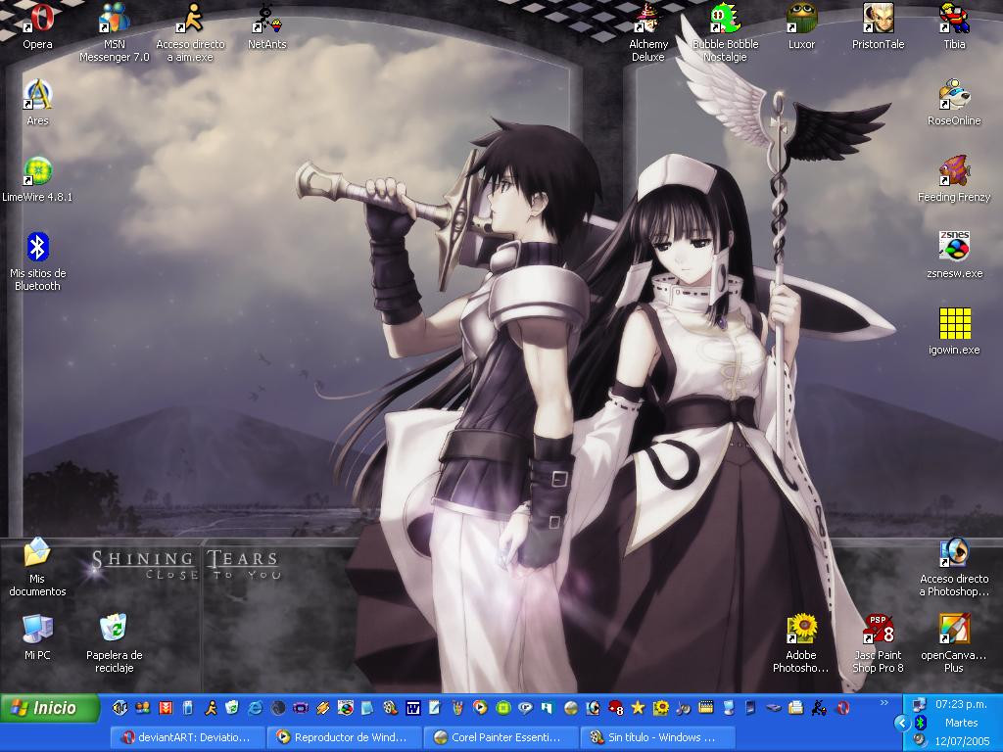Click the Mis sitios de Bluetooth icon
Image resolution: width=1003 pixels, height=752 pixels.
(38, 262)
